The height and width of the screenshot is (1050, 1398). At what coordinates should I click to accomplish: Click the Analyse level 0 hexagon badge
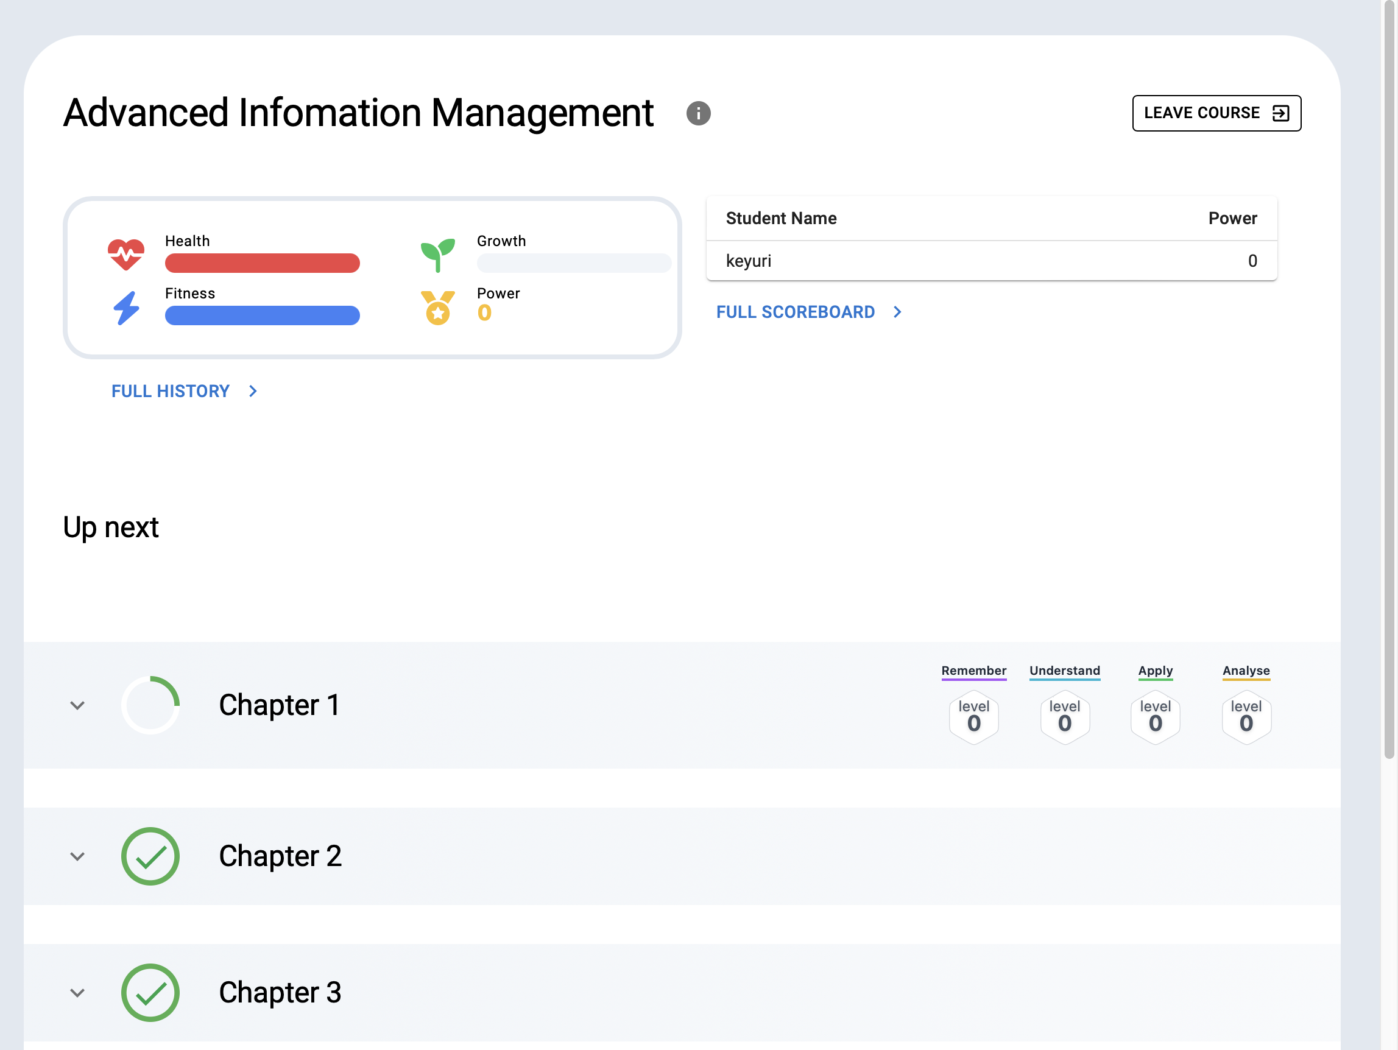coord(1246,717)
